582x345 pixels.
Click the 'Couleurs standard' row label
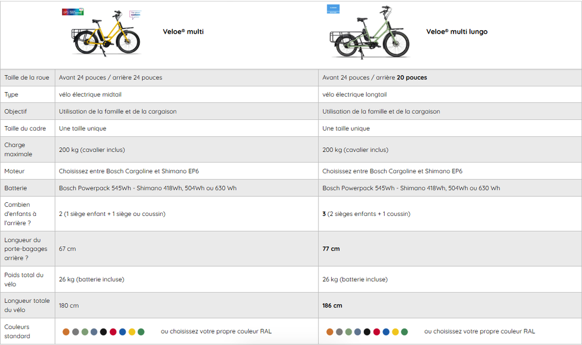coord(17,331)
